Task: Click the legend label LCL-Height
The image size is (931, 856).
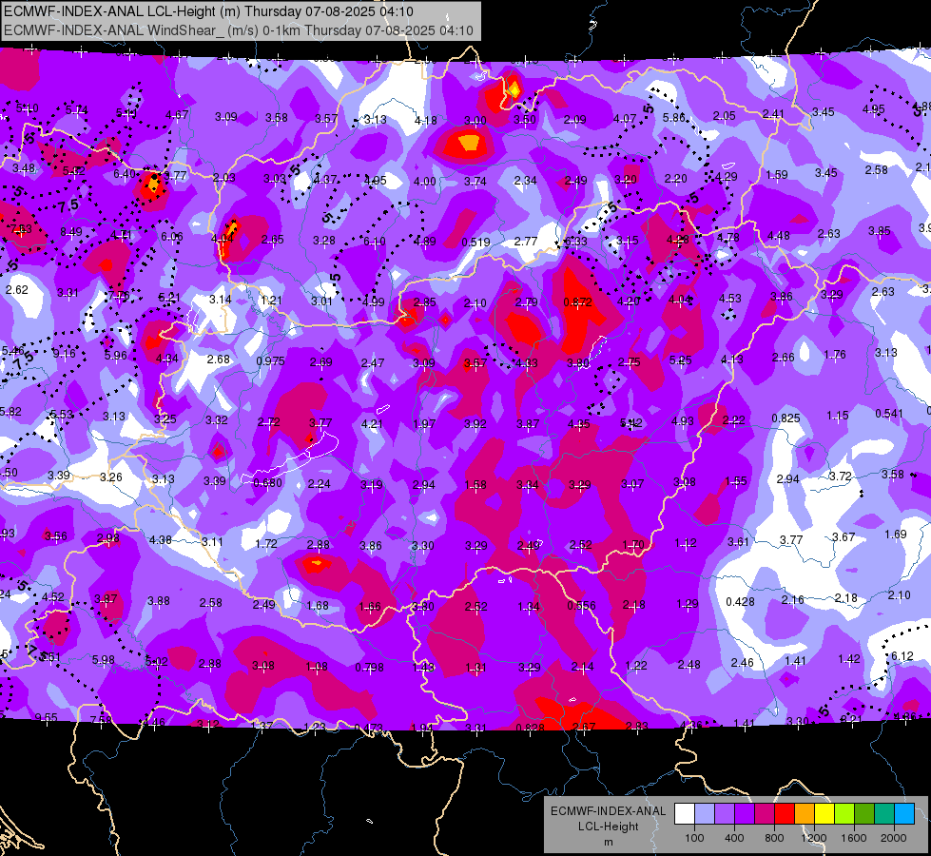Action: pos(608,827)
